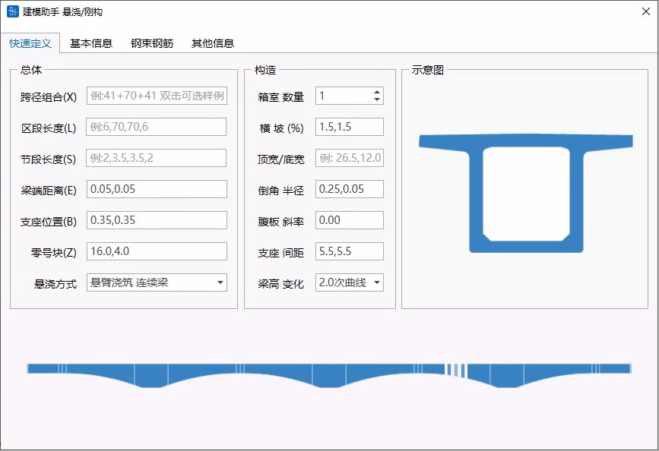Click the 零号块(Z) label
Screen dimensions: 659x451
tap(54, 253)
